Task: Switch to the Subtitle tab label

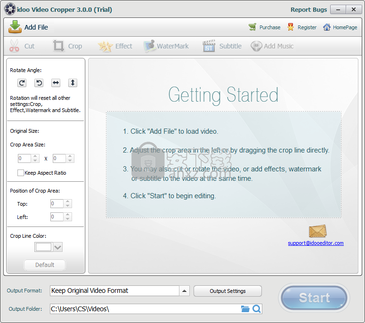Action: [230, 46]
